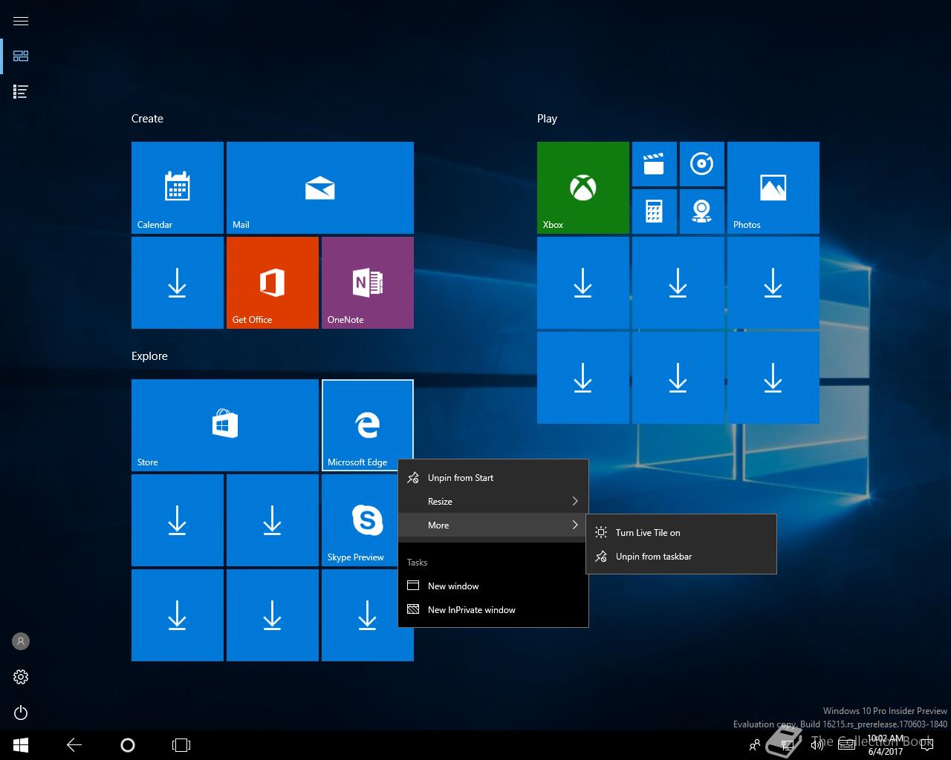951x760 pixels.
Task: Select New InPrivate window under Tasks
Action: (x=493, y=610)
